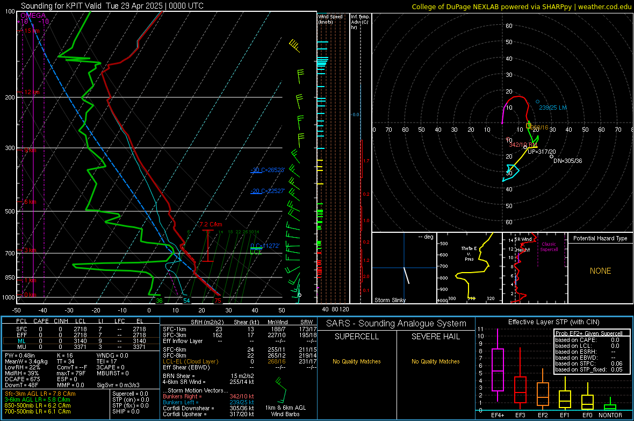Click the 'Theta-E v. Pres' plot label
The width and height of the screenshot is (634, 421).
469,253
